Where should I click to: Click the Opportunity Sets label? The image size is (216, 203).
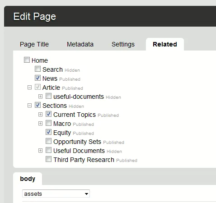point(77,142)
